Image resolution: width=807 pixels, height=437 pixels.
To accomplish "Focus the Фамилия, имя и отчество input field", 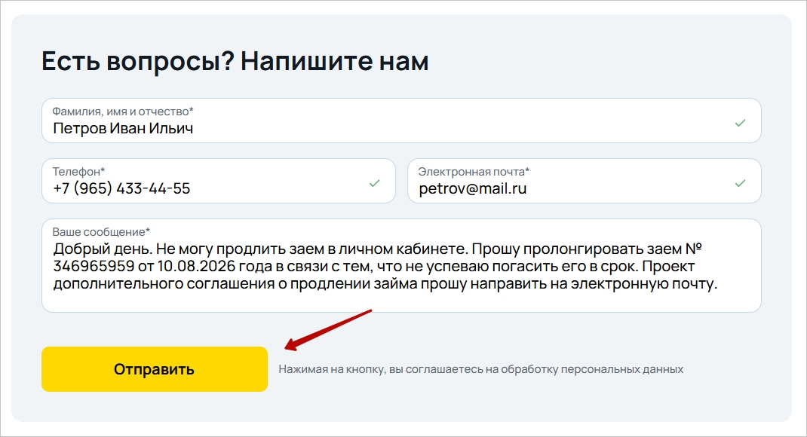I will pos(401,121).
